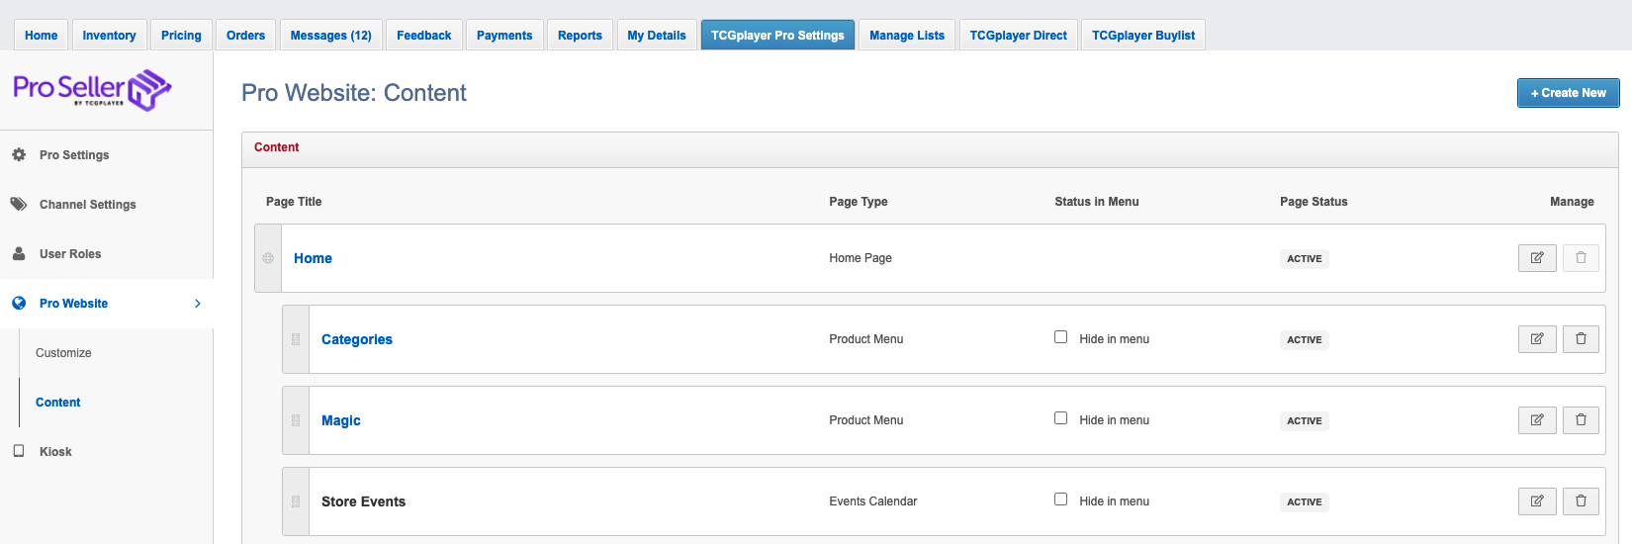The image size is (1632, 544).
Task: Open the My Details tab
Action: [657, 36]
